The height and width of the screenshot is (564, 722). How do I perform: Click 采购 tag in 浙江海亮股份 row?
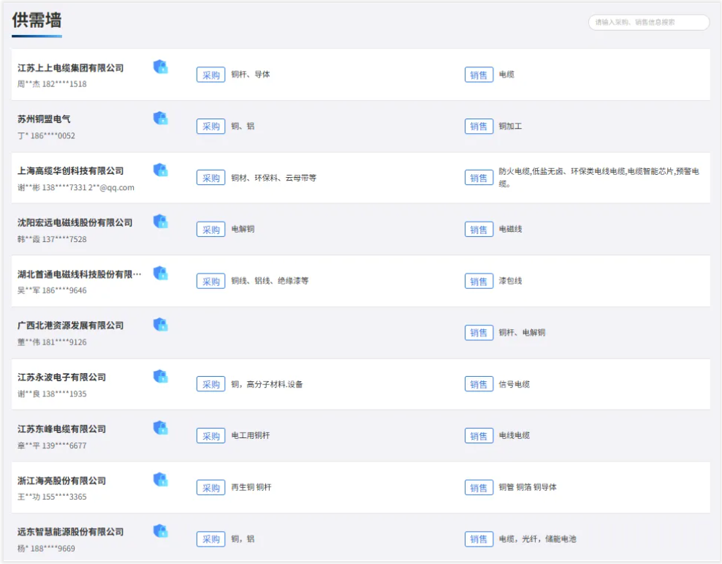pos(211,487)
